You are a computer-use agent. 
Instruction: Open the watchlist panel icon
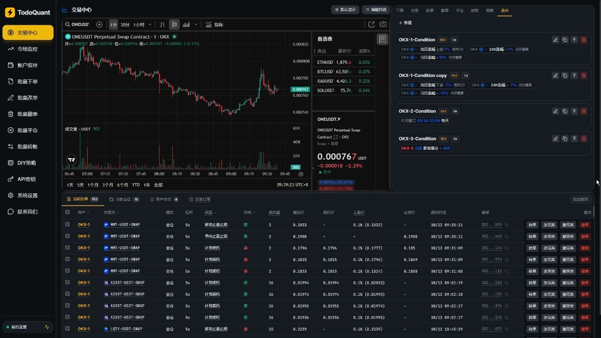coord(383,39)
